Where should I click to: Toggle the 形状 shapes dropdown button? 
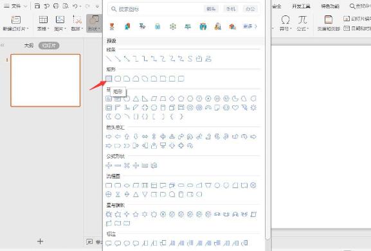(x=94, y=23)
